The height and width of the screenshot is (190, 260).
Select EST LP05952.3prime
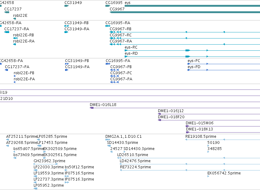49,185
